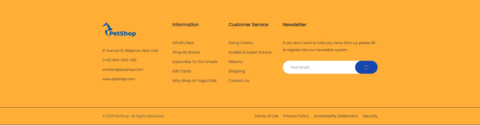Select the Contact Us link
The width and height of the screenshot is (480, 125).
pyautogui.click(x=239, y=81)
